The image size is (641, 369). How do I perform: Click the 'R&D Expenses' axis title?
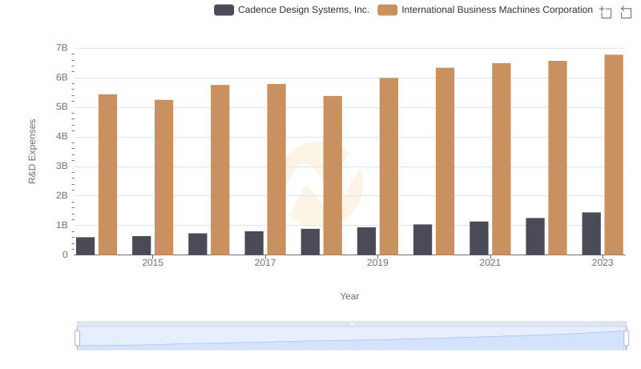pos(32,151)
